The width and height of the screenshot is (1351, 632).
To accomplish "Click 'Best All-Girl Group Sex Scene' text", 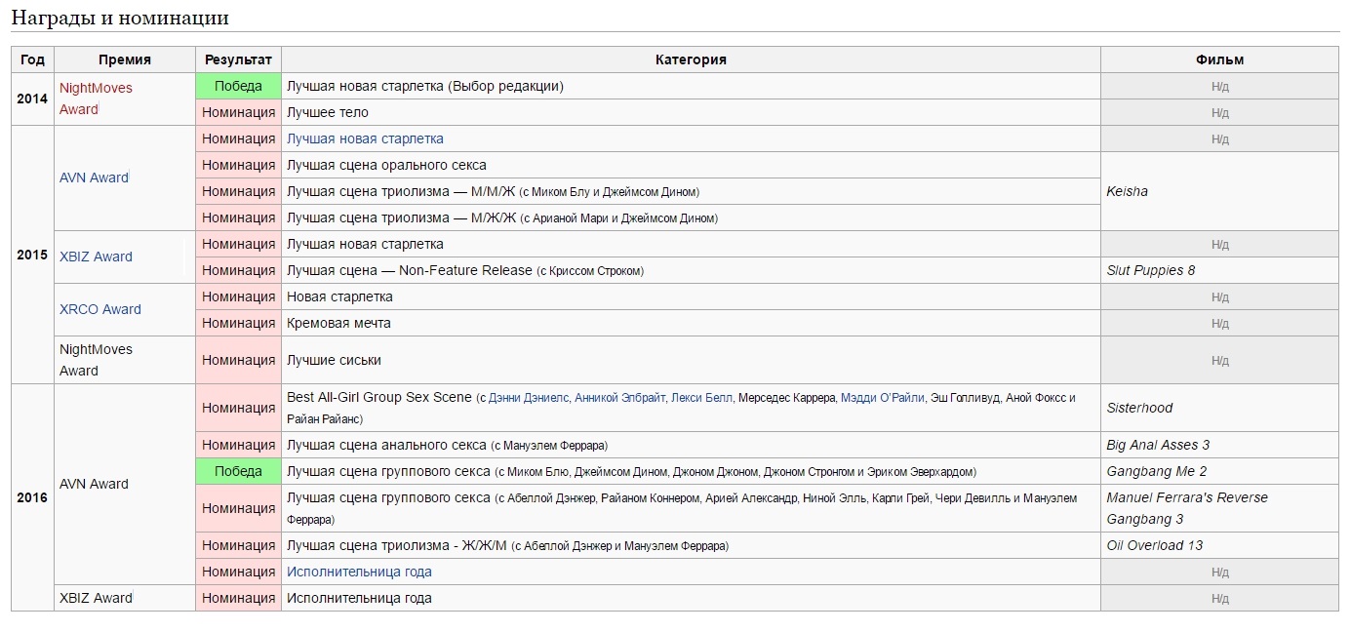I will (378, 397).
